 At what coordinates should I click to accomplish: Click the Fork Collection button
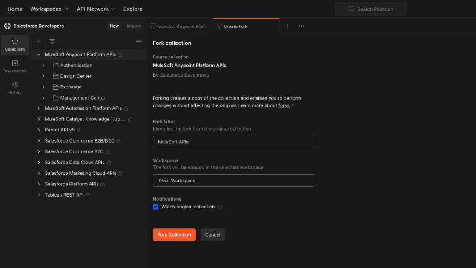coord(174,234)
